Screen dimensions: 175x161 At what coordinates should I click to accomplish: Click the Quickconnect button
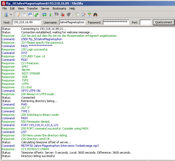coord(164,22)
